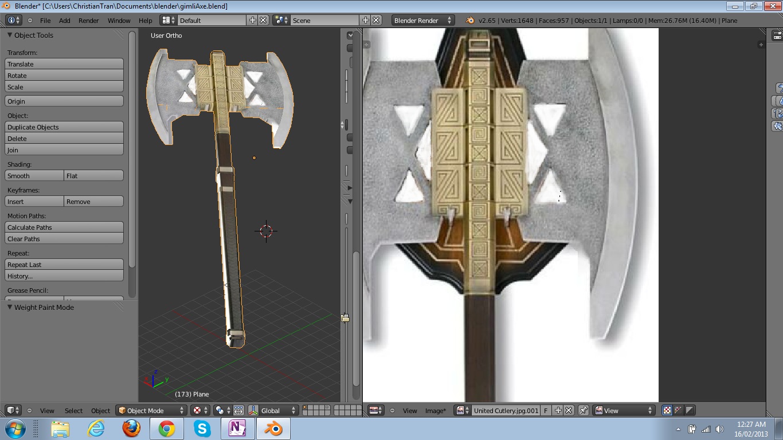Viewport: 783px width, 440px height.
Task: Click the Blender logo in the header
Action: [470, 20]
